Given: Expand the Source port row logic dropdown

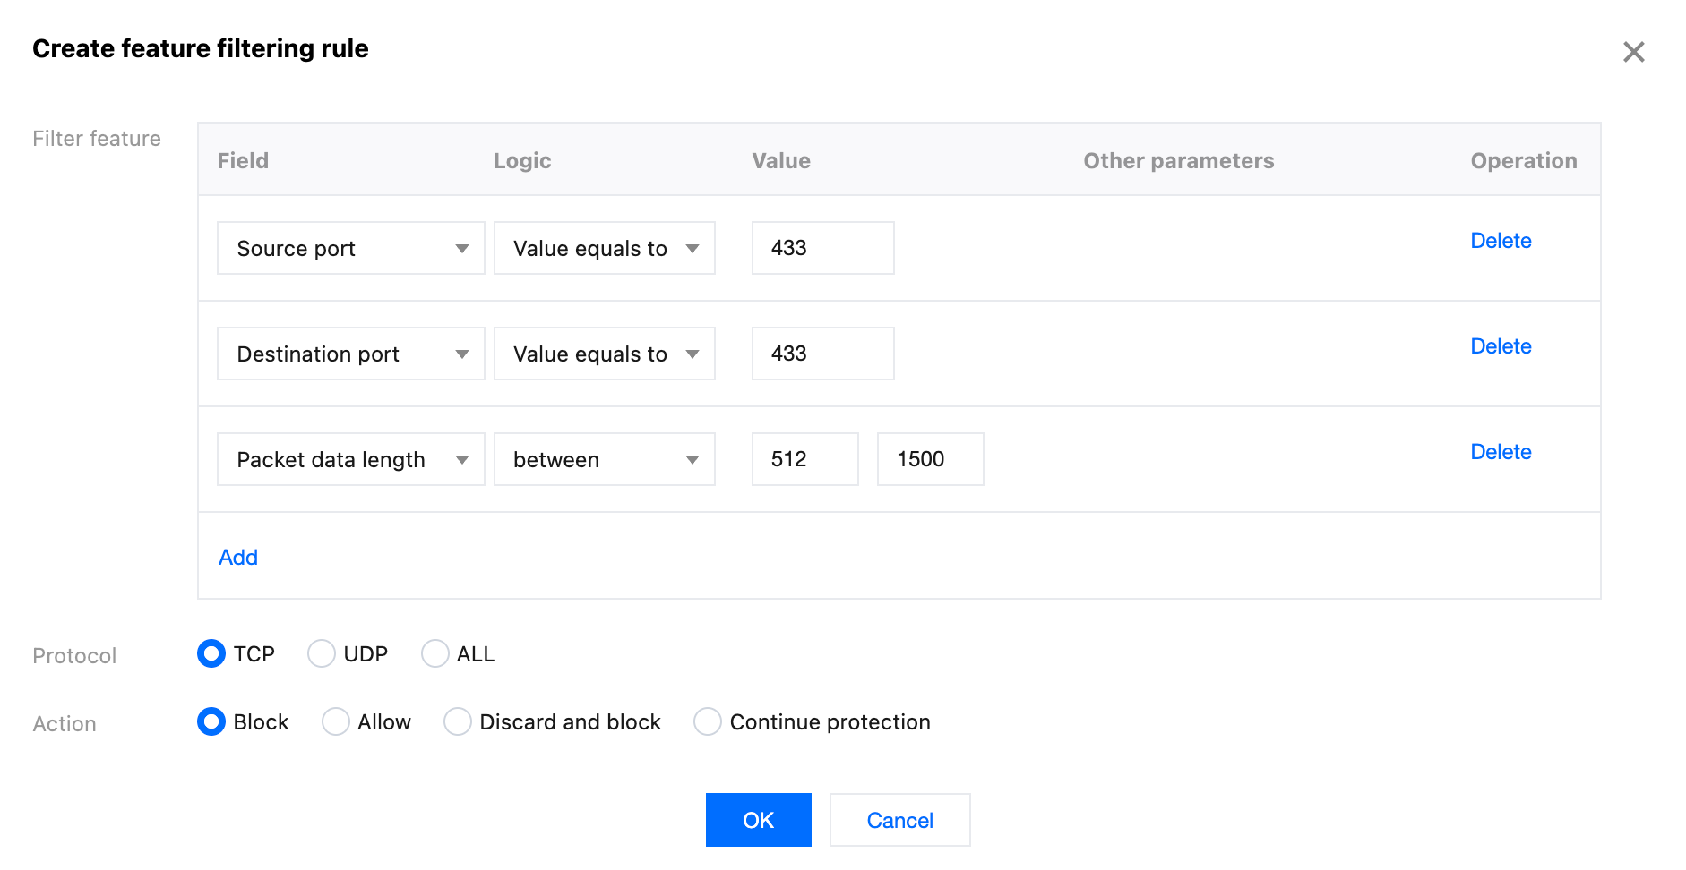Looking at the screenshot, I should [604, 248].
